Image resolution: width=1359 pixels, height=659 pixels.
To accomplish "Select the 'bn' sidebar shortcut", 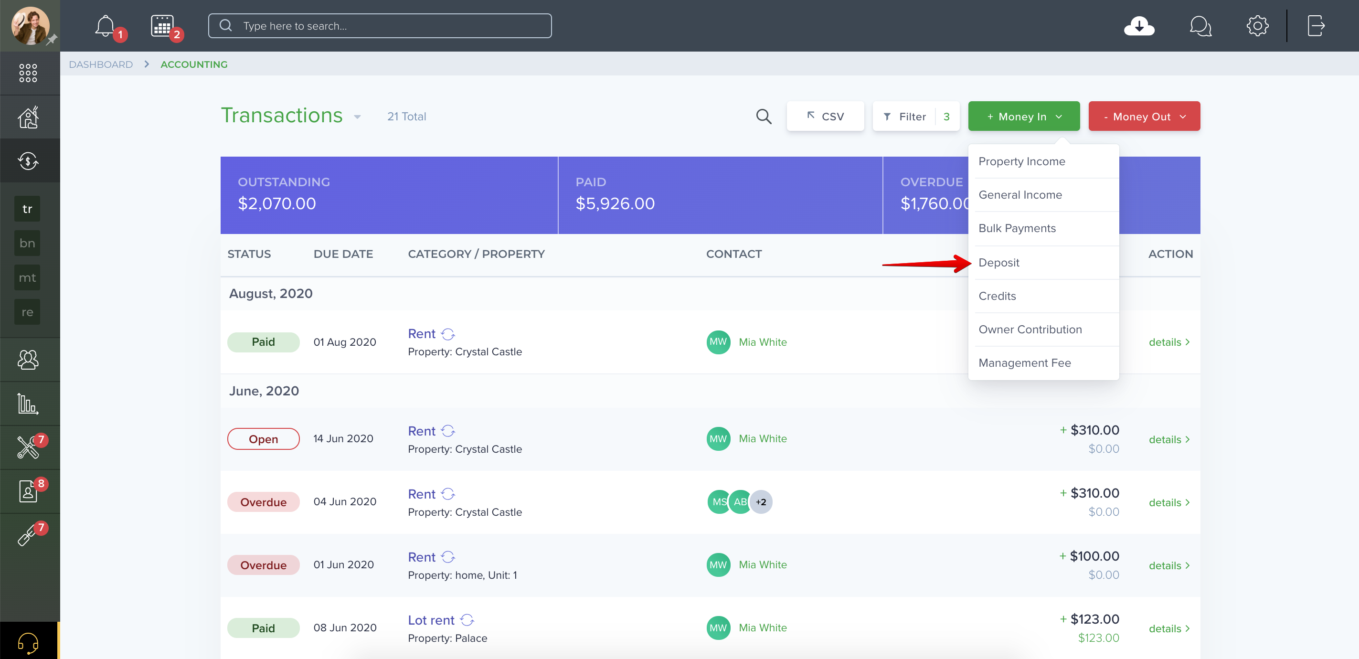I will pos(27,243).
